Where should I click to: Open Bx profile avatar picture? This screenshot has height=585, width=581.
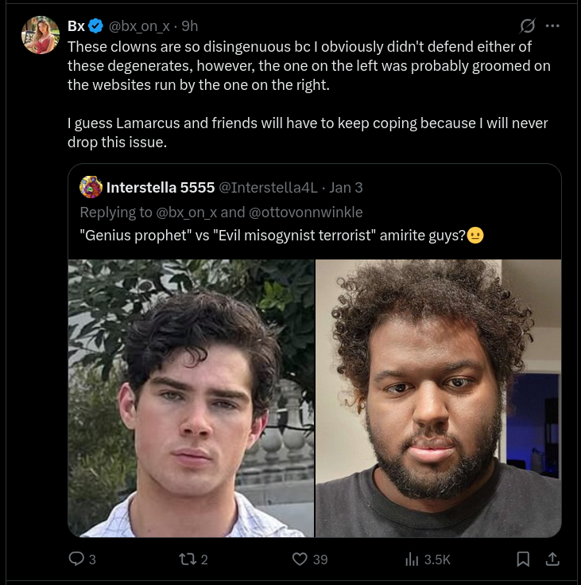pos(41,35)
